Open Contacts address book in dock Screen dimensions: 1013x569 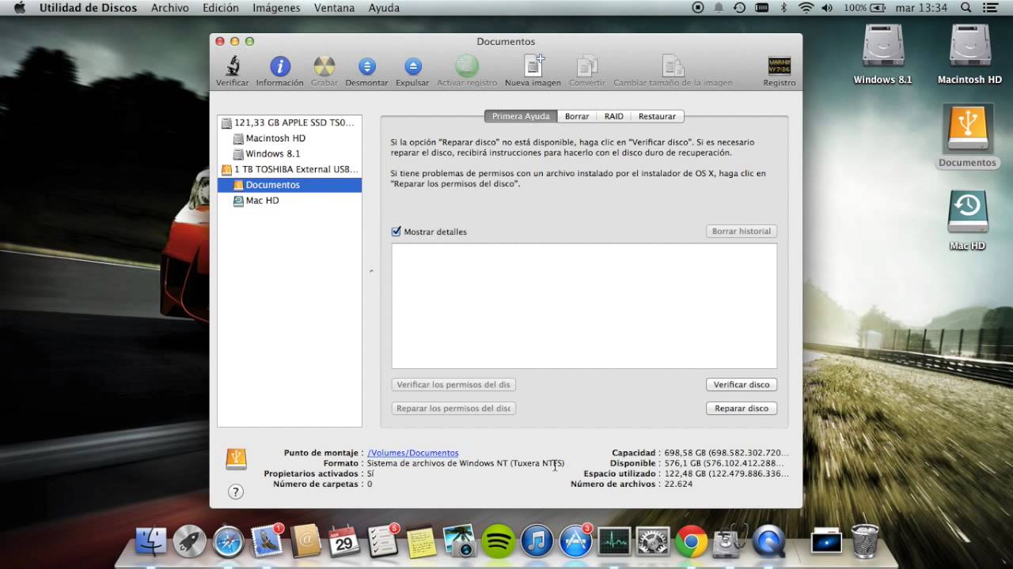click(305, 542)
